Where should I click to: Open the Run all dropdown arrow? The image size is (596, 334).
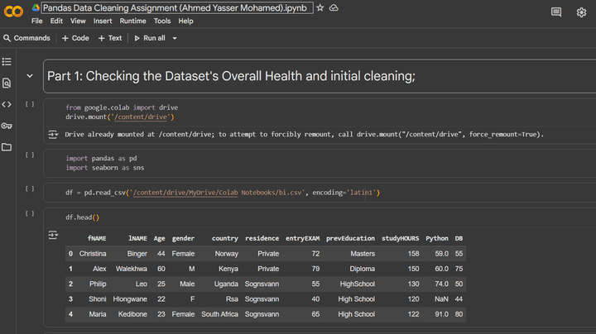tap(175, 38)
